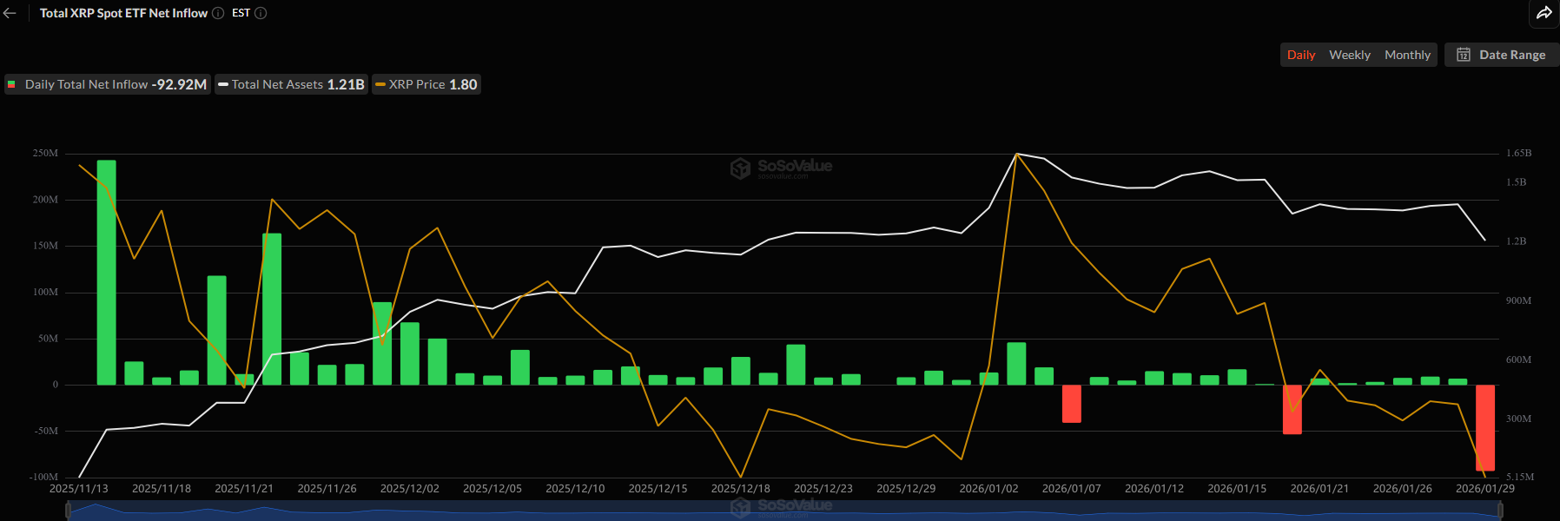1560x521 pixels.
Task: Click the tallest green bar near 2025/11/13
Action: pos(106,272)
